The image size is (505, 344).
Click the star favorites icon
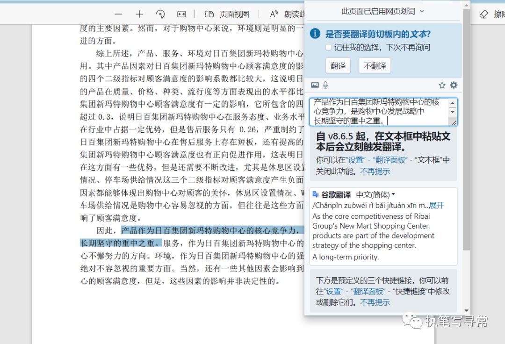[x=442, y=85]
